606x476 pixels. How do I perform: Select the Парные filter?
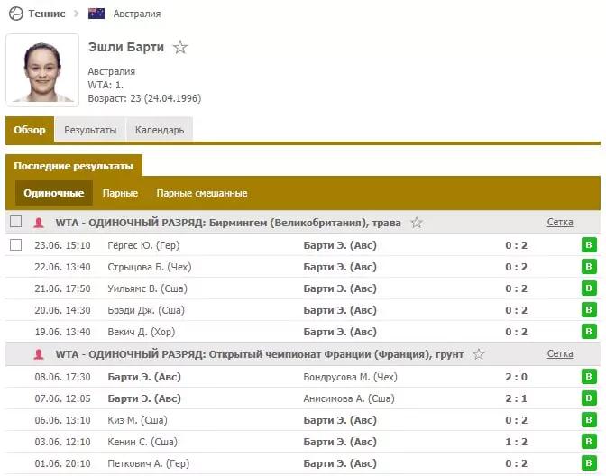pyautogui.click(x=120, y=193)
